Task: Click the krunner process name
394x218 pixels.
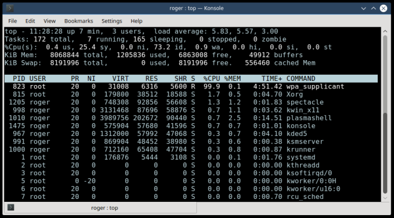Action: click(x=301, y=150)
